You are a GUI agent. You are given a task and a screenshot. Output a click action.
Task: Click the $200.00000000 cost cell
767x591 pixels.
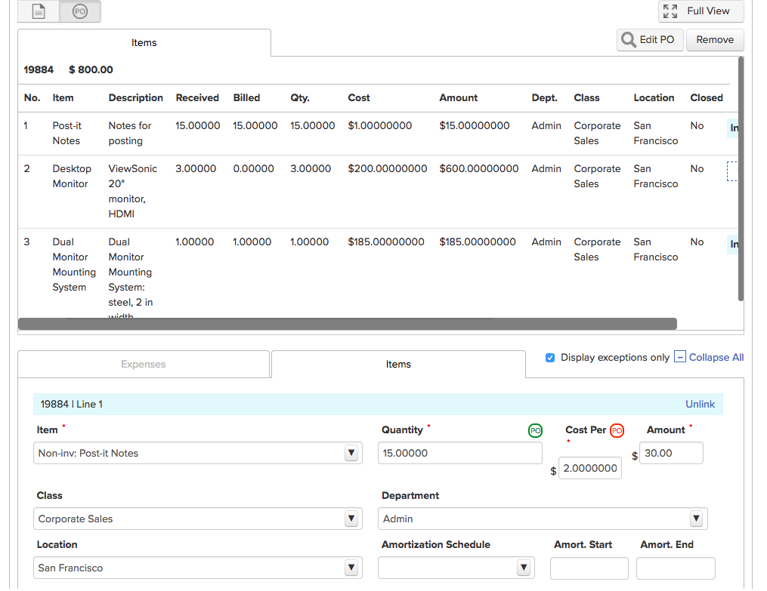388,169
